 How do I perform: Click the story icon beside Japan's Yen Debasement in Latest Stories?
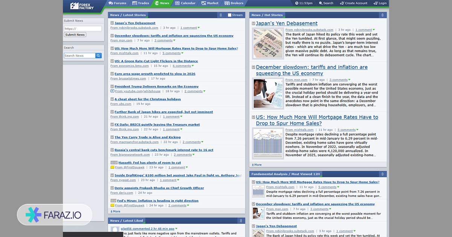(112, 23)
